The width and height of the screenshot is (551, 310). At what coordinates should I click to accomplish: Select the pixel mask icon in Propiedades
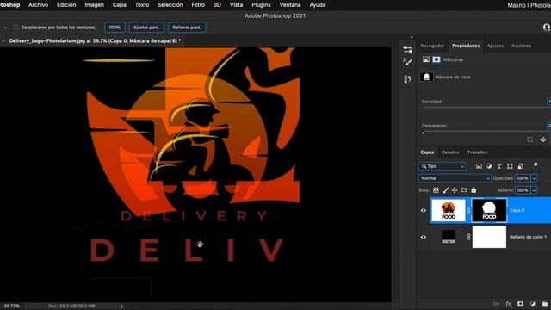click(426, 59)
